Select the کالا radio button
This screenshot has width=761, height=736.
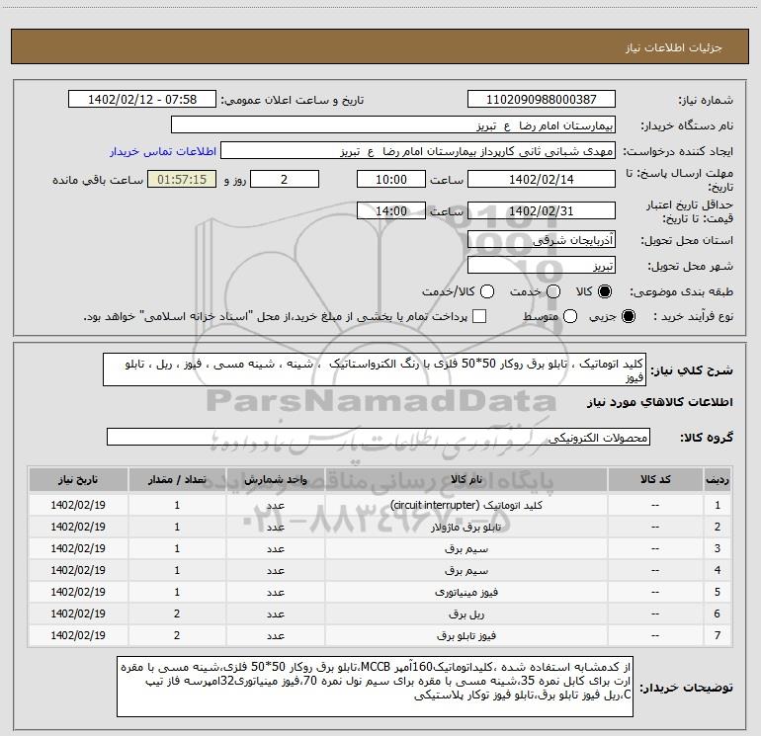point(605,291)
